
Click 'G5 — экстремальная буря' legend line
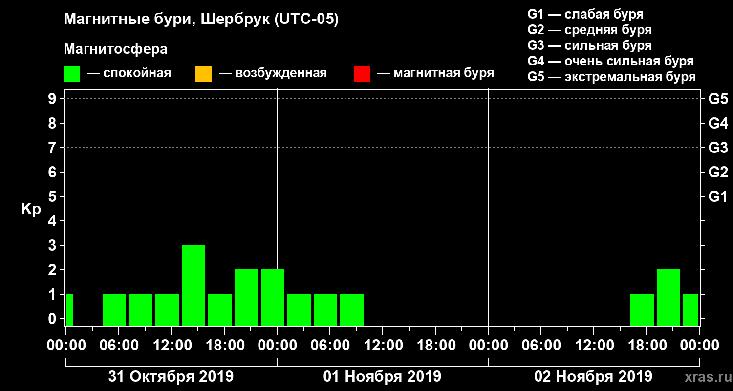(611, 77)
